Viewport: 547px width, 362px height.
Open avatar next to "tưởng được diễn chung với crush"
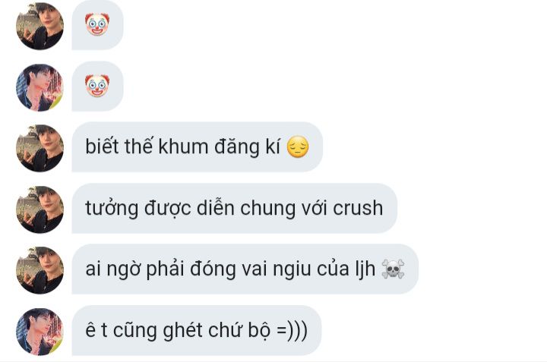point(40,209)
